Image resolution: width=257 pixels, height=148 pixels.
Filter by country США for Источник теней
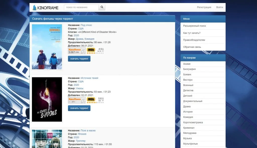tap(81, 81)
